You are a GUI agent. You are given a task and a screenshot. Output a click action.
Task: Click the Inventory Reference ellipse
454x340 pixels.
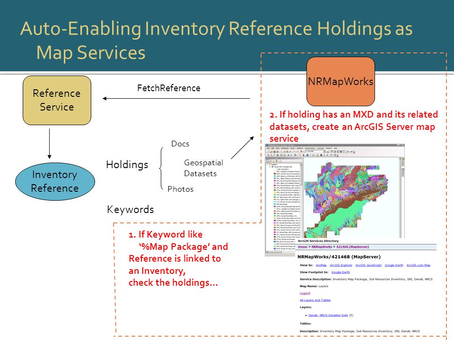pyautogui.click(x=55, y=181)
